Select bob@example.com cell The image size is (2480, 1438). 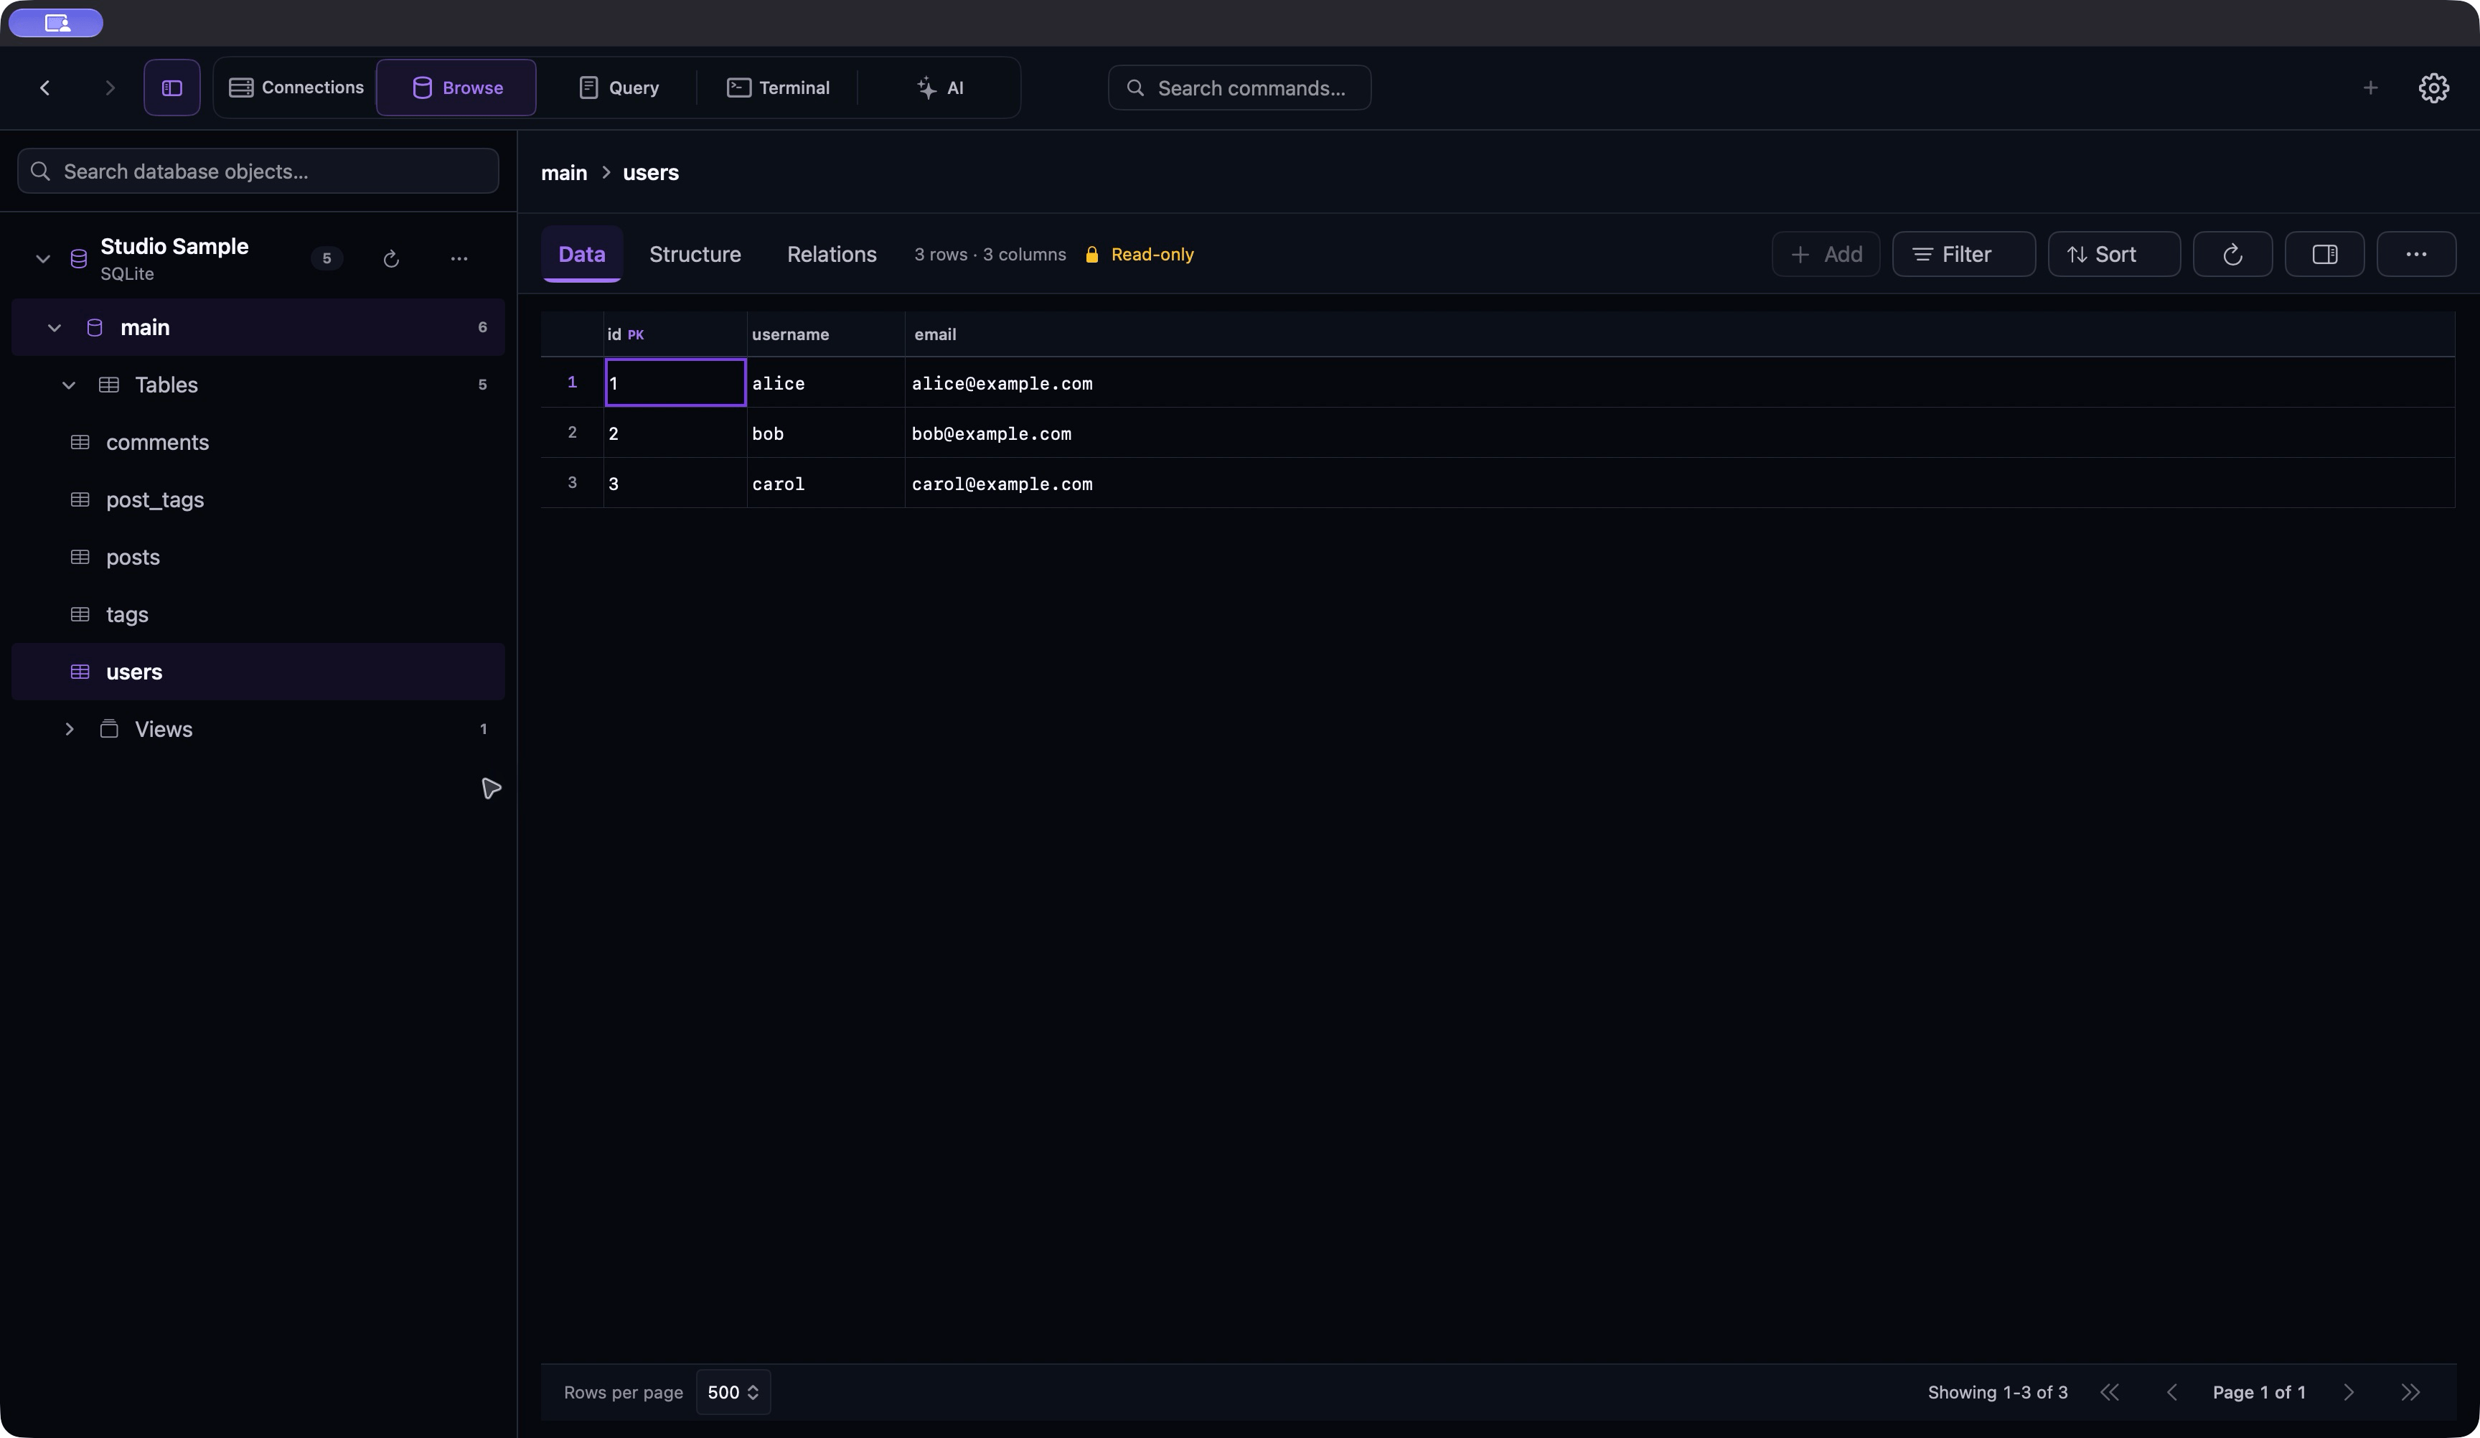click(1680, 433)
